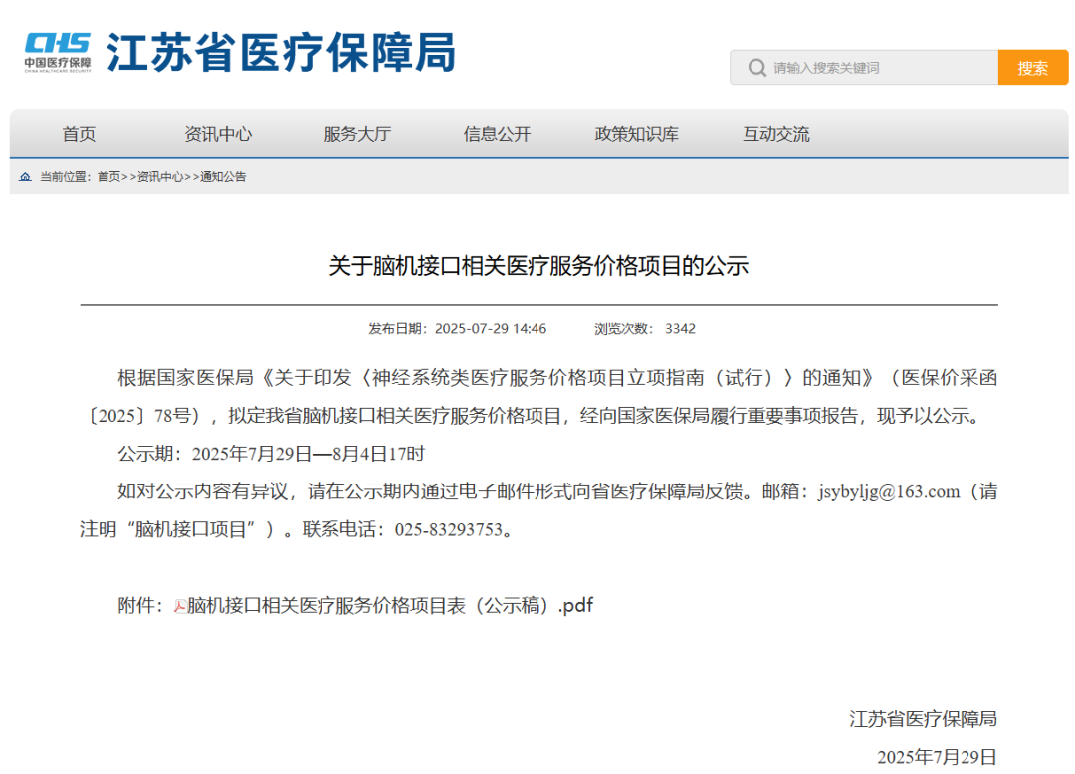The image size is (1075, 774).
Task: Click the 江苏省医疗保障局 site title
Action: pyautogui.click(x=282, y=53)
